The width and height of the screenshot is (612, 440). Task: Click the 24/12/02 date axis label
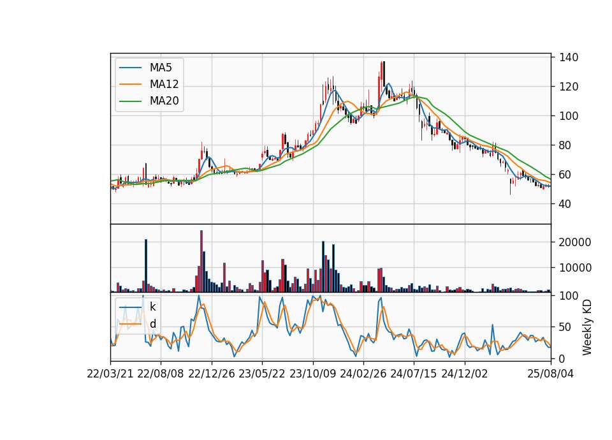tap(465, 374)
